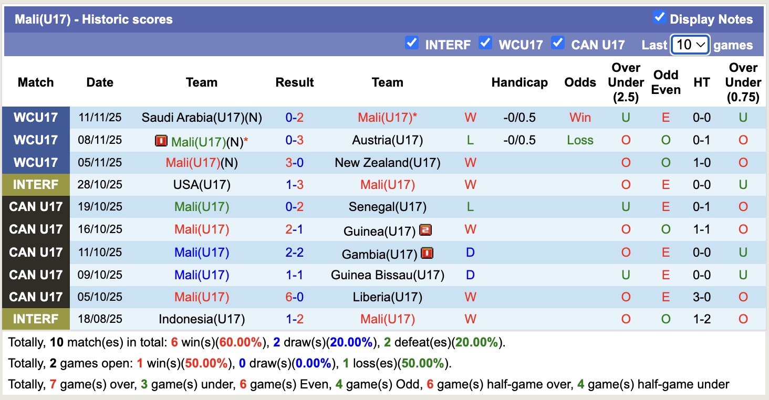The height and width of the screenshot is (400, 769).
Task: Click CAN U17 label on 19/10/25 row
Action: 36,207
